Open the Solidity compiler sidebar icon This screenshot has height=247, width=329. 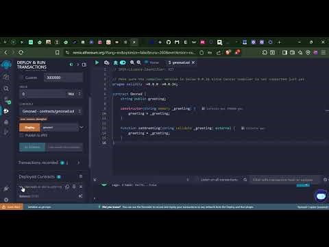7,100
